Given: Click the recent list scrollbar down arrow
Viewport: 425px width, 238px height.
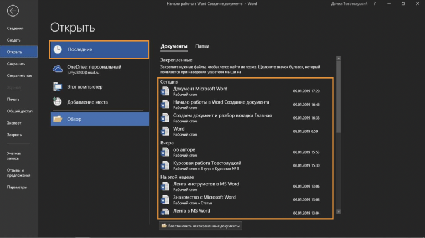Looking at the screenshot, I should click(x=339, y=211).
